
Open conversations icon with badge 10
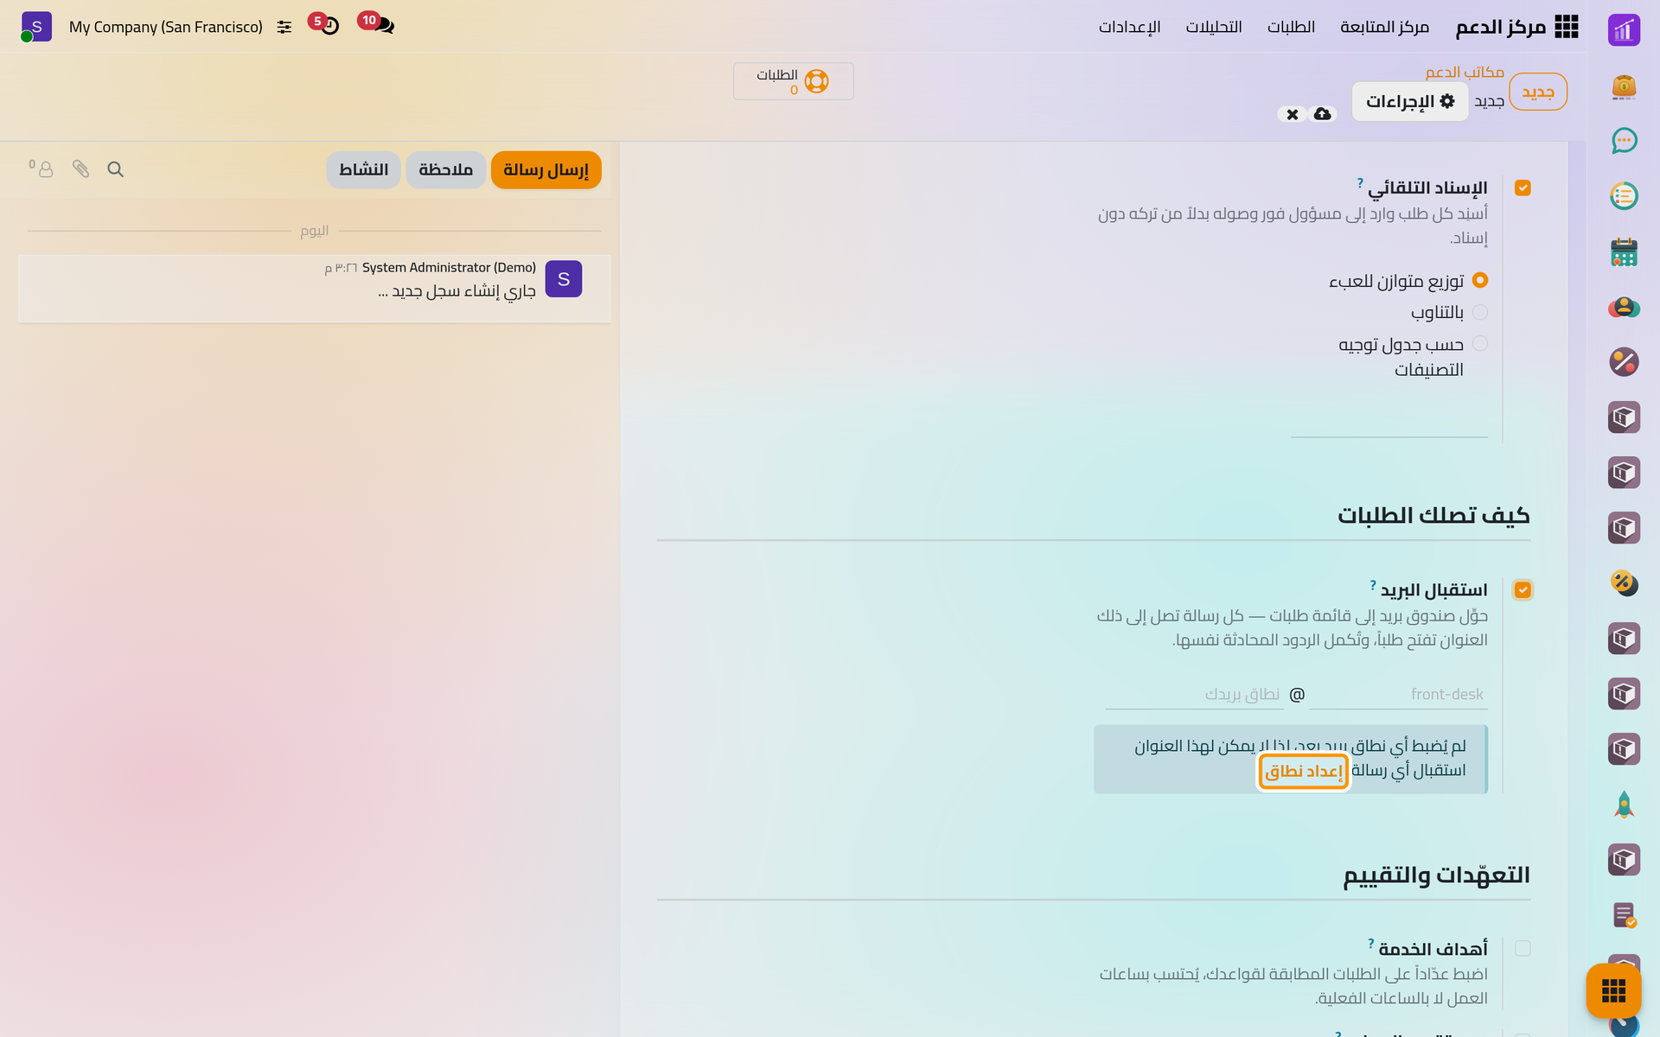coord(377,23)
